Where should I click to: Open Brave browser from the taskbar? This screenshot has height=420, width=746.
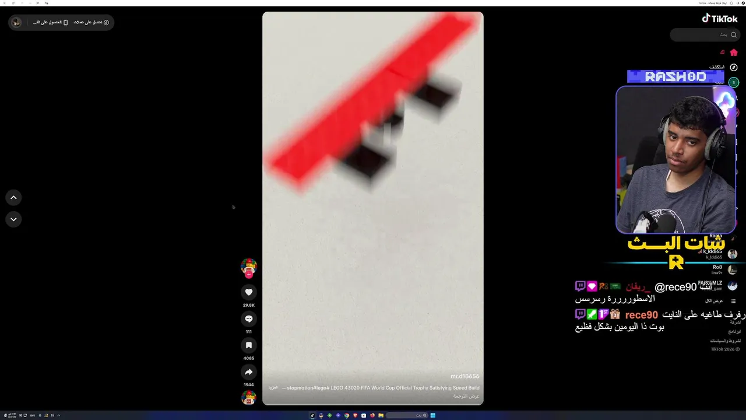point(356,415)
